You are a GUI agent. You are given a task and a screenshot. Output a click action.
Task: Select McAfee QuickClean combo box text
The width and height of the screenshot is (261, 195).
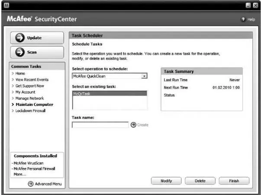[89, 76]
